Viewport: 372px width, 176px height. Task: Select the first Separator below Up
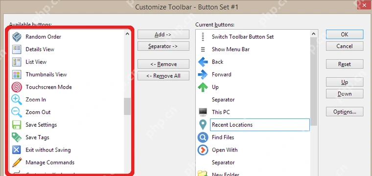223,99
